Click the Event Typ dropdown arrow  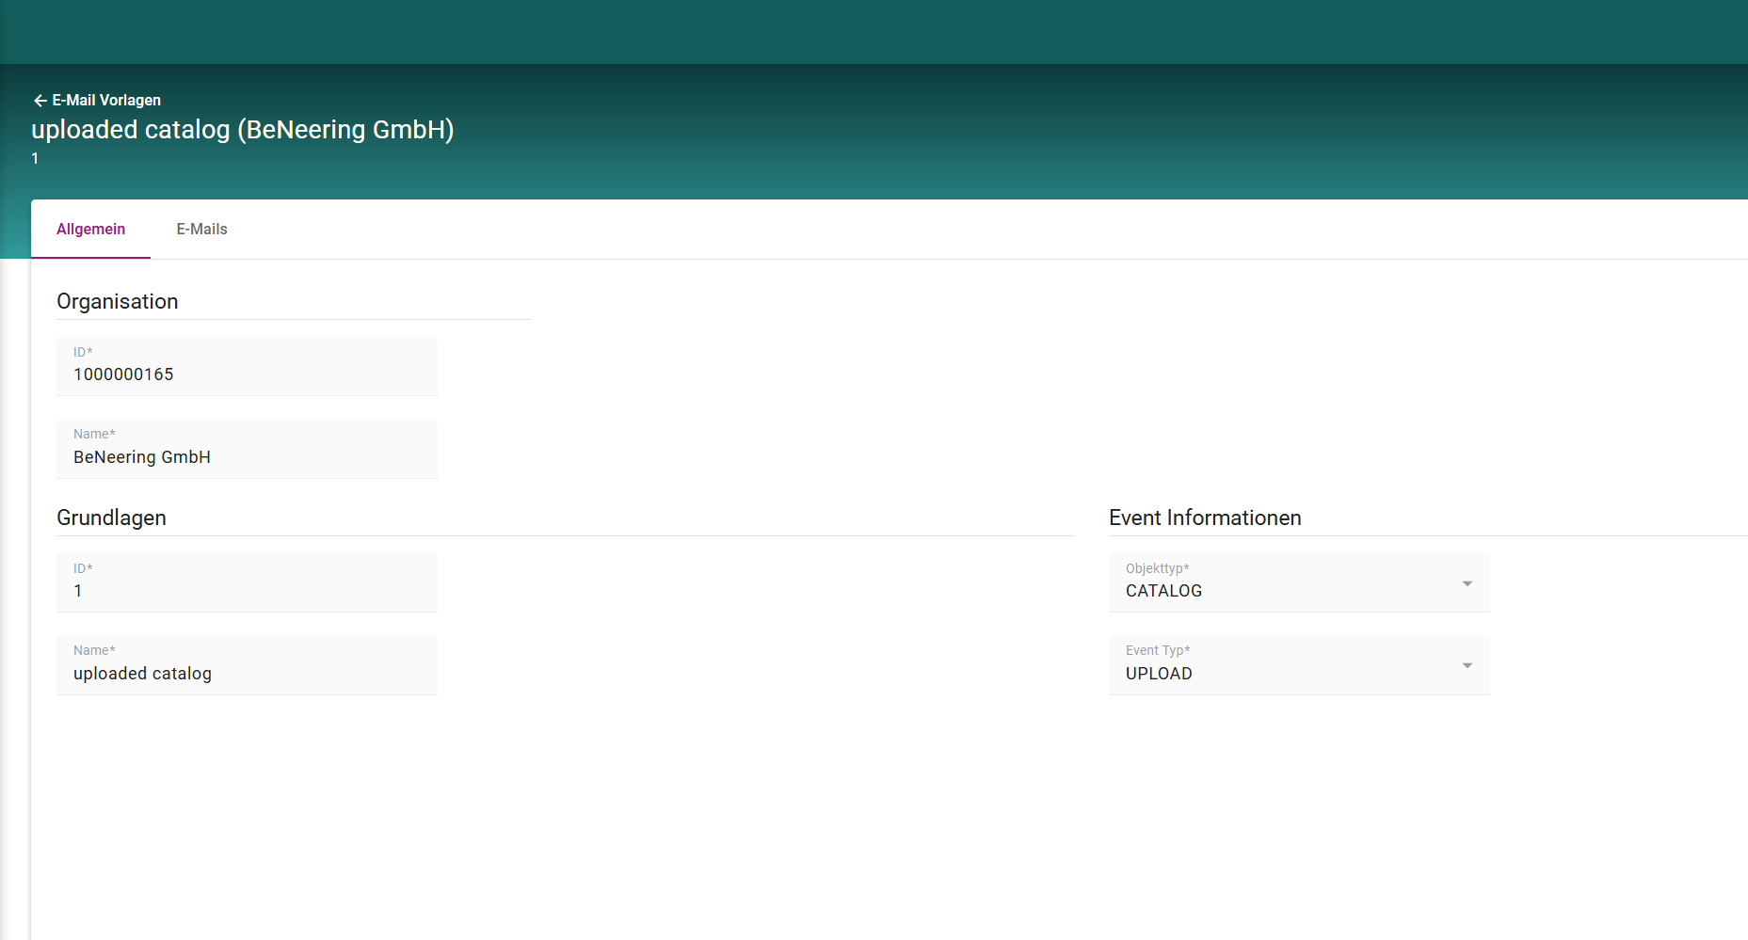(1467, 666)
